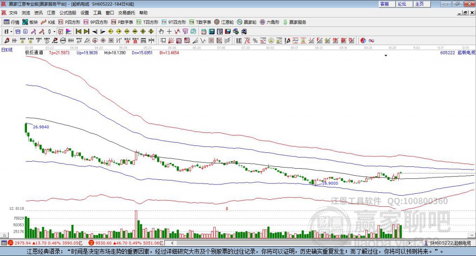The width and height of the screenshot is (476, 256).
Task: Open the 板块 sector view
Action: tap(30, 22)
